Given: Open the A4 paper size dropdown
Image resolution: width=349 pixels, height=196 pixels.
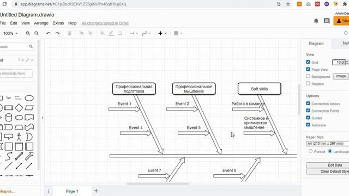Looking at the screenshot, I should click(x=327, y=144).
